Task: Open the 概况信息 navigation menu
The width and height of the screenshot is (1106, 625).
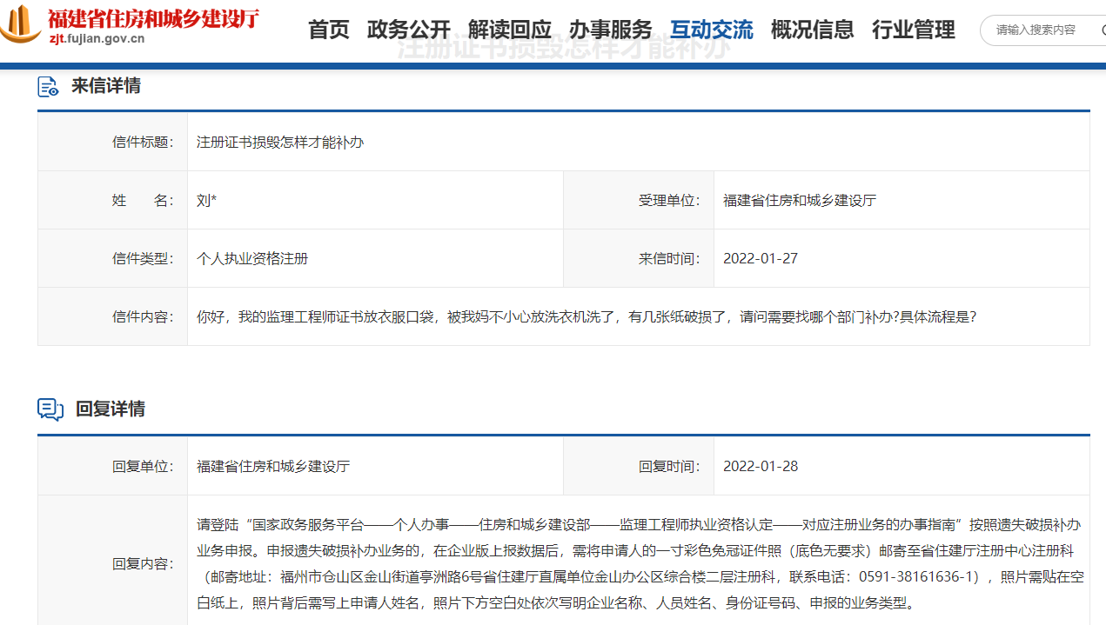Action: (811, 29)
